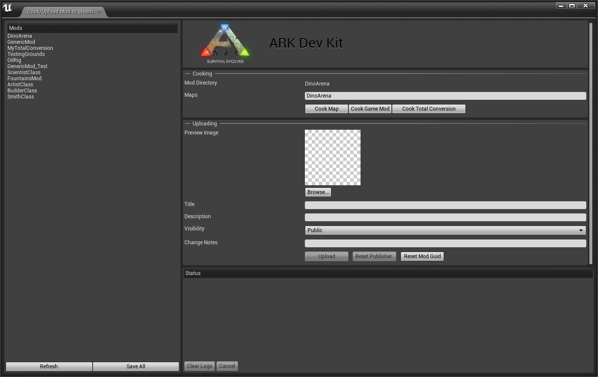This screenshot has width=598, height=377.
Task: Close the Dev Kit window
Action: 585,6
